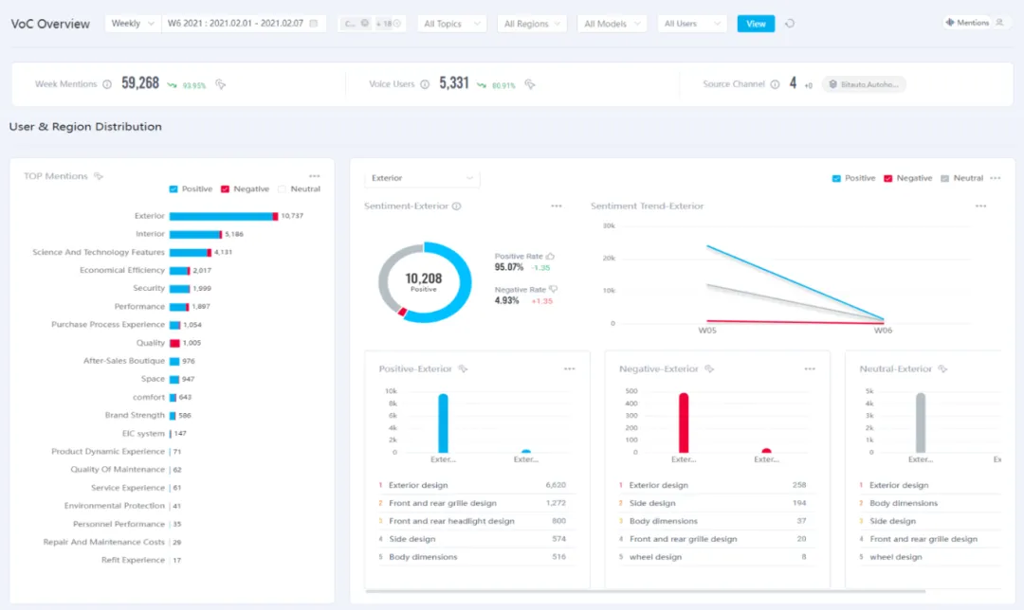
Task: Click the Exterior bar in TOP Mentions
Action: [x=222, y=216]
